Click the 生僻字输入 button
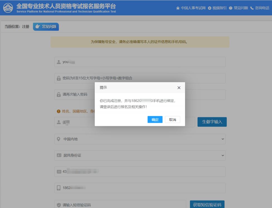The width and height of the screenshot is (272, 208). click(x=212, y=122)
